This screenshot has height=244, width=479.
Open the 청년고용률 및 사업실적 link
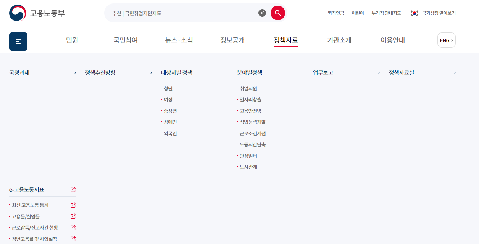pyautogui.click(x=34, y=239)
